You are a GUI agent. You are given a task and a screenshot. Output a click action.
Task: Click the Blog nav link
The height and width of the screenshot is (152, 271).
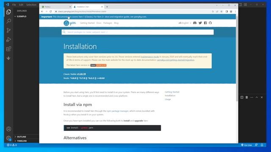(x=116, y=23)
